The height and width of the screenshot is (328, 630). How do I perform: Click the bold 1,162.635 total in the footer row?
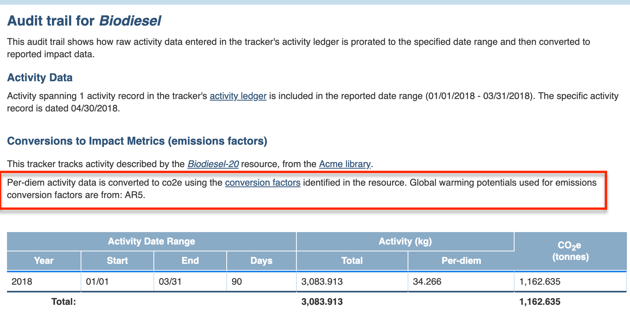click(x=540, y=302)
